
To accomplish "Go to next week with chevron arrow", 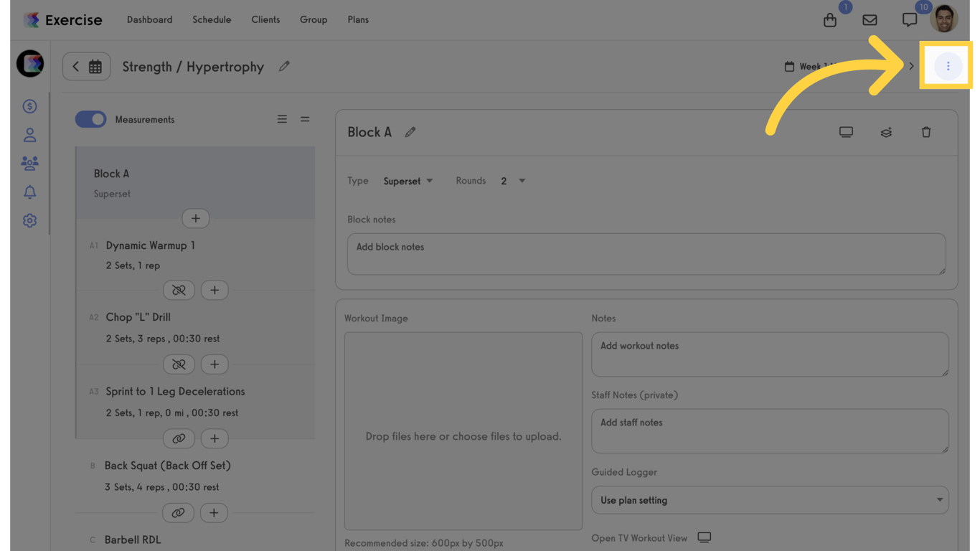I will (911, 66).
